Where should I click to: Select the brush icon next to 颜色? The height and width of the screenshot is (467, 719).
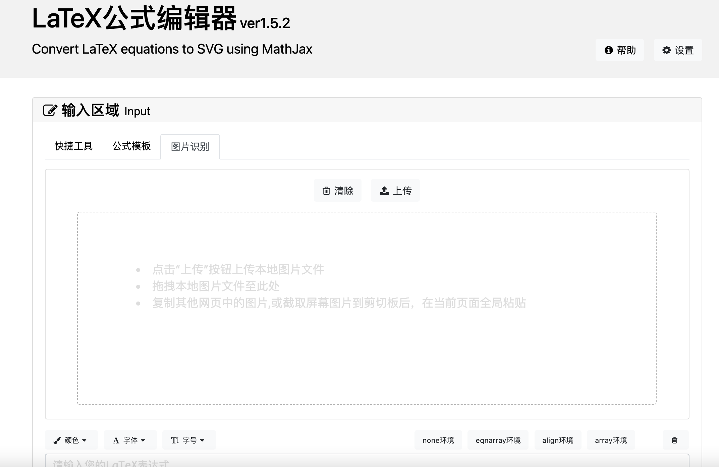point(57,440)
